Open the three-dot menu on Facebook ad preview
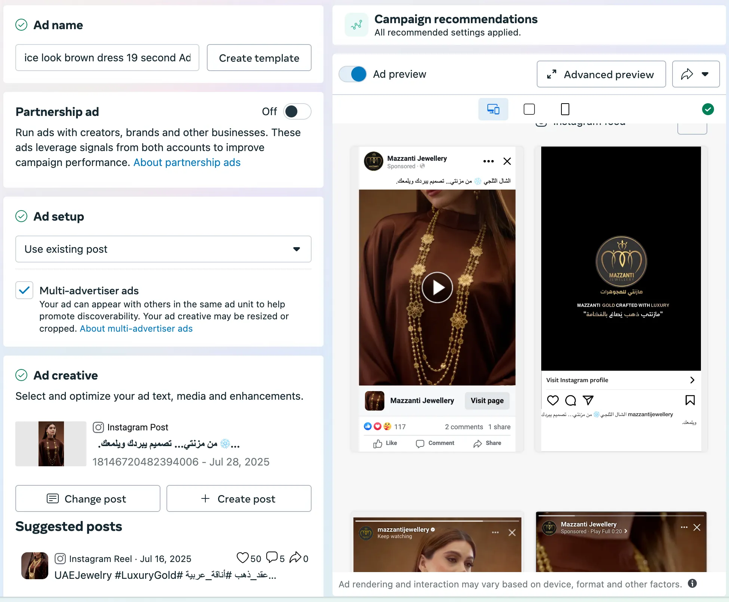 point(488,161)
